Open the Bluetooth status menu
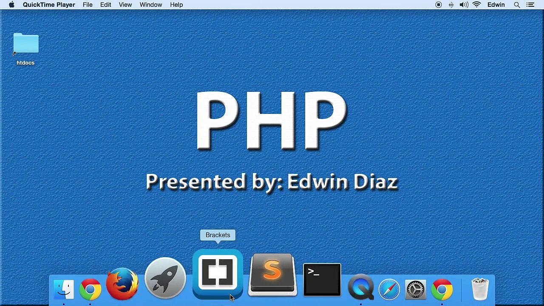The height and width of the screenshot is (306, 544). (451, 5)
